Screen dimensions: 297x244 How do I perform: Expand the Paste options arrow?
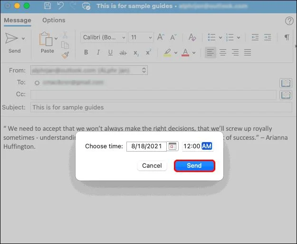coord(56,38)
